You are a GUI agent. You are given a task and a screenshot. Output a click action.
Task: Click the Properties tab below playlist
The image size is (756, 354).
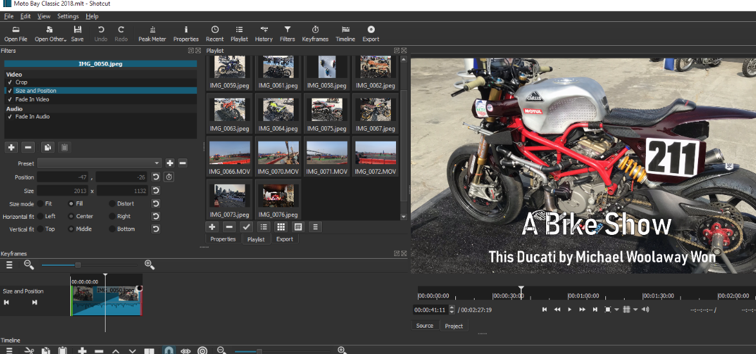(223, 239)
